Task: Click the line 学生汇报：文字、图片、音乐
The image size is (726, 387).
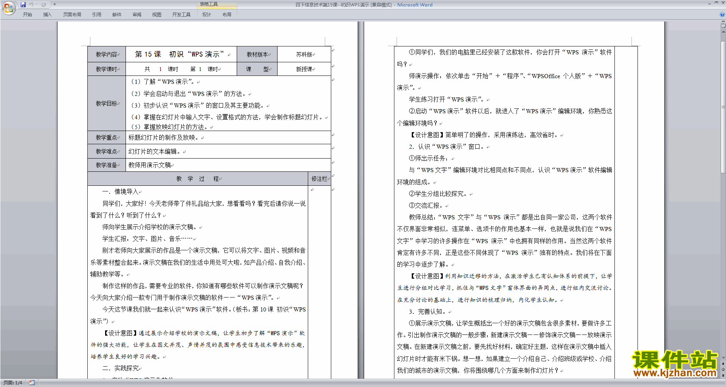Action: [147, 239]
